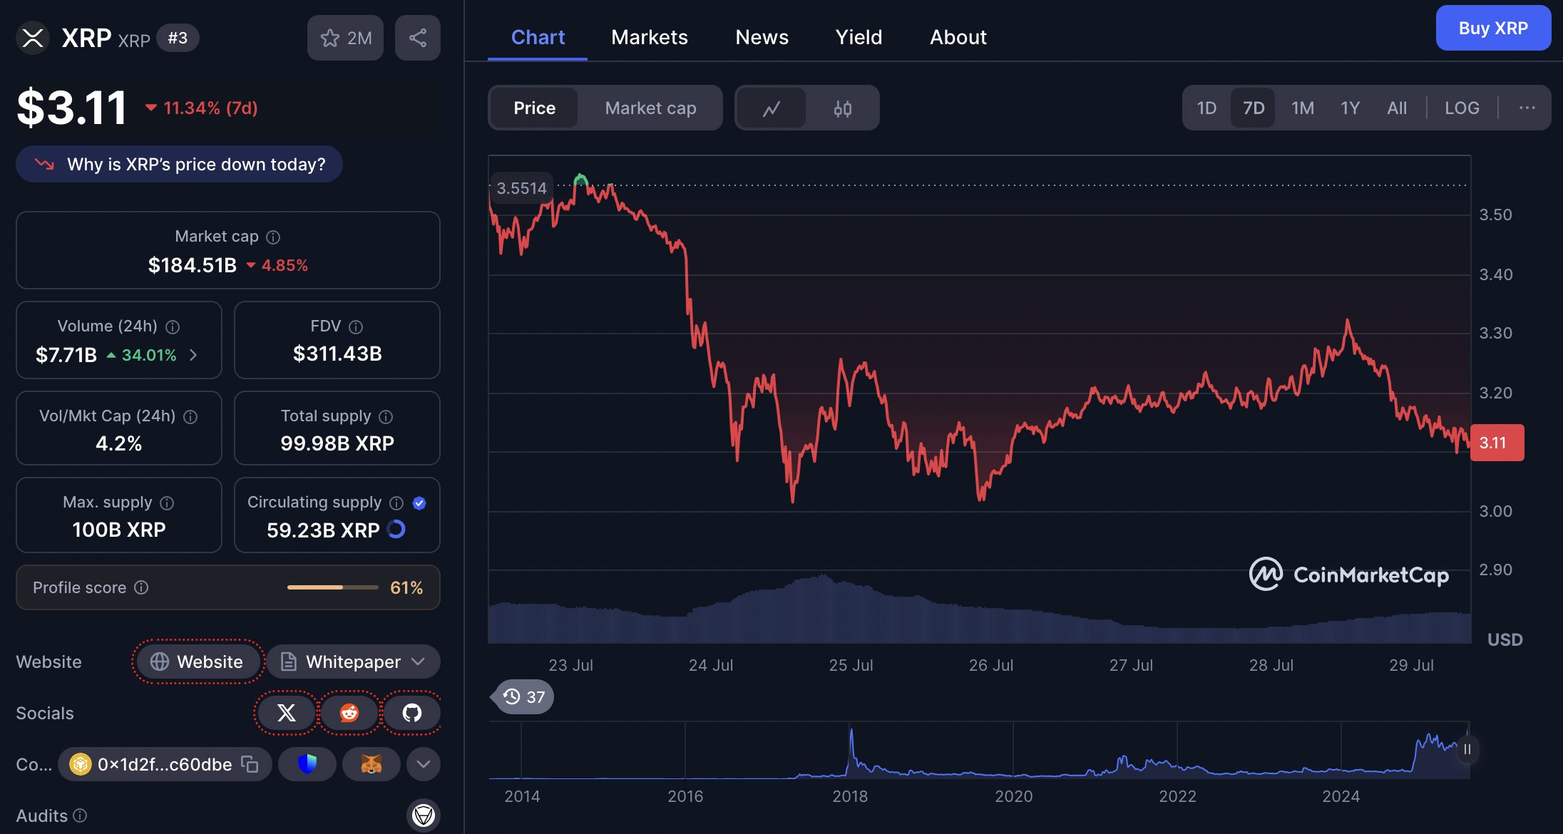Click the 2018 label on overview timeline
1563x834 pixels.
pos(849,796)
